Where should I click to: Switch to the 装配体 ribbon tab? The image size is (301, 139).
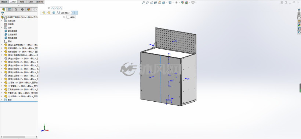tap(4, 1)
